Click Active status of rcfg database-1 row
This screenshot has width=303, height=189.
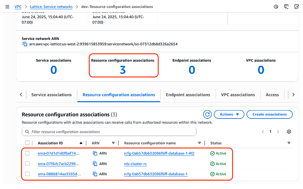click(218, 174)
